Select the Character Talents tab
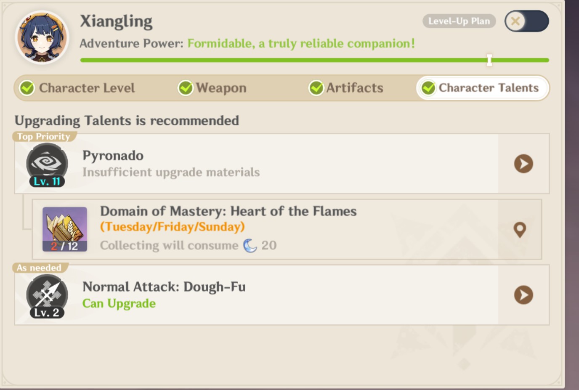This screenshot has height=390, width=579. point(483,88)
